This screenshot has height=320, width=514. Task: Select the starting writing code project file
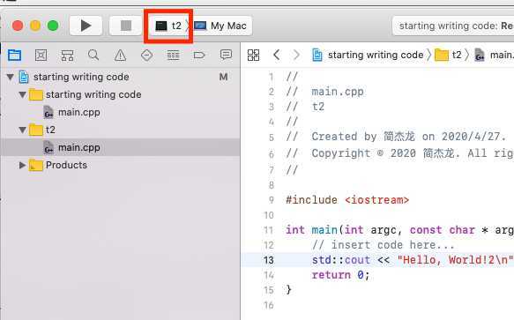point(74,77)
